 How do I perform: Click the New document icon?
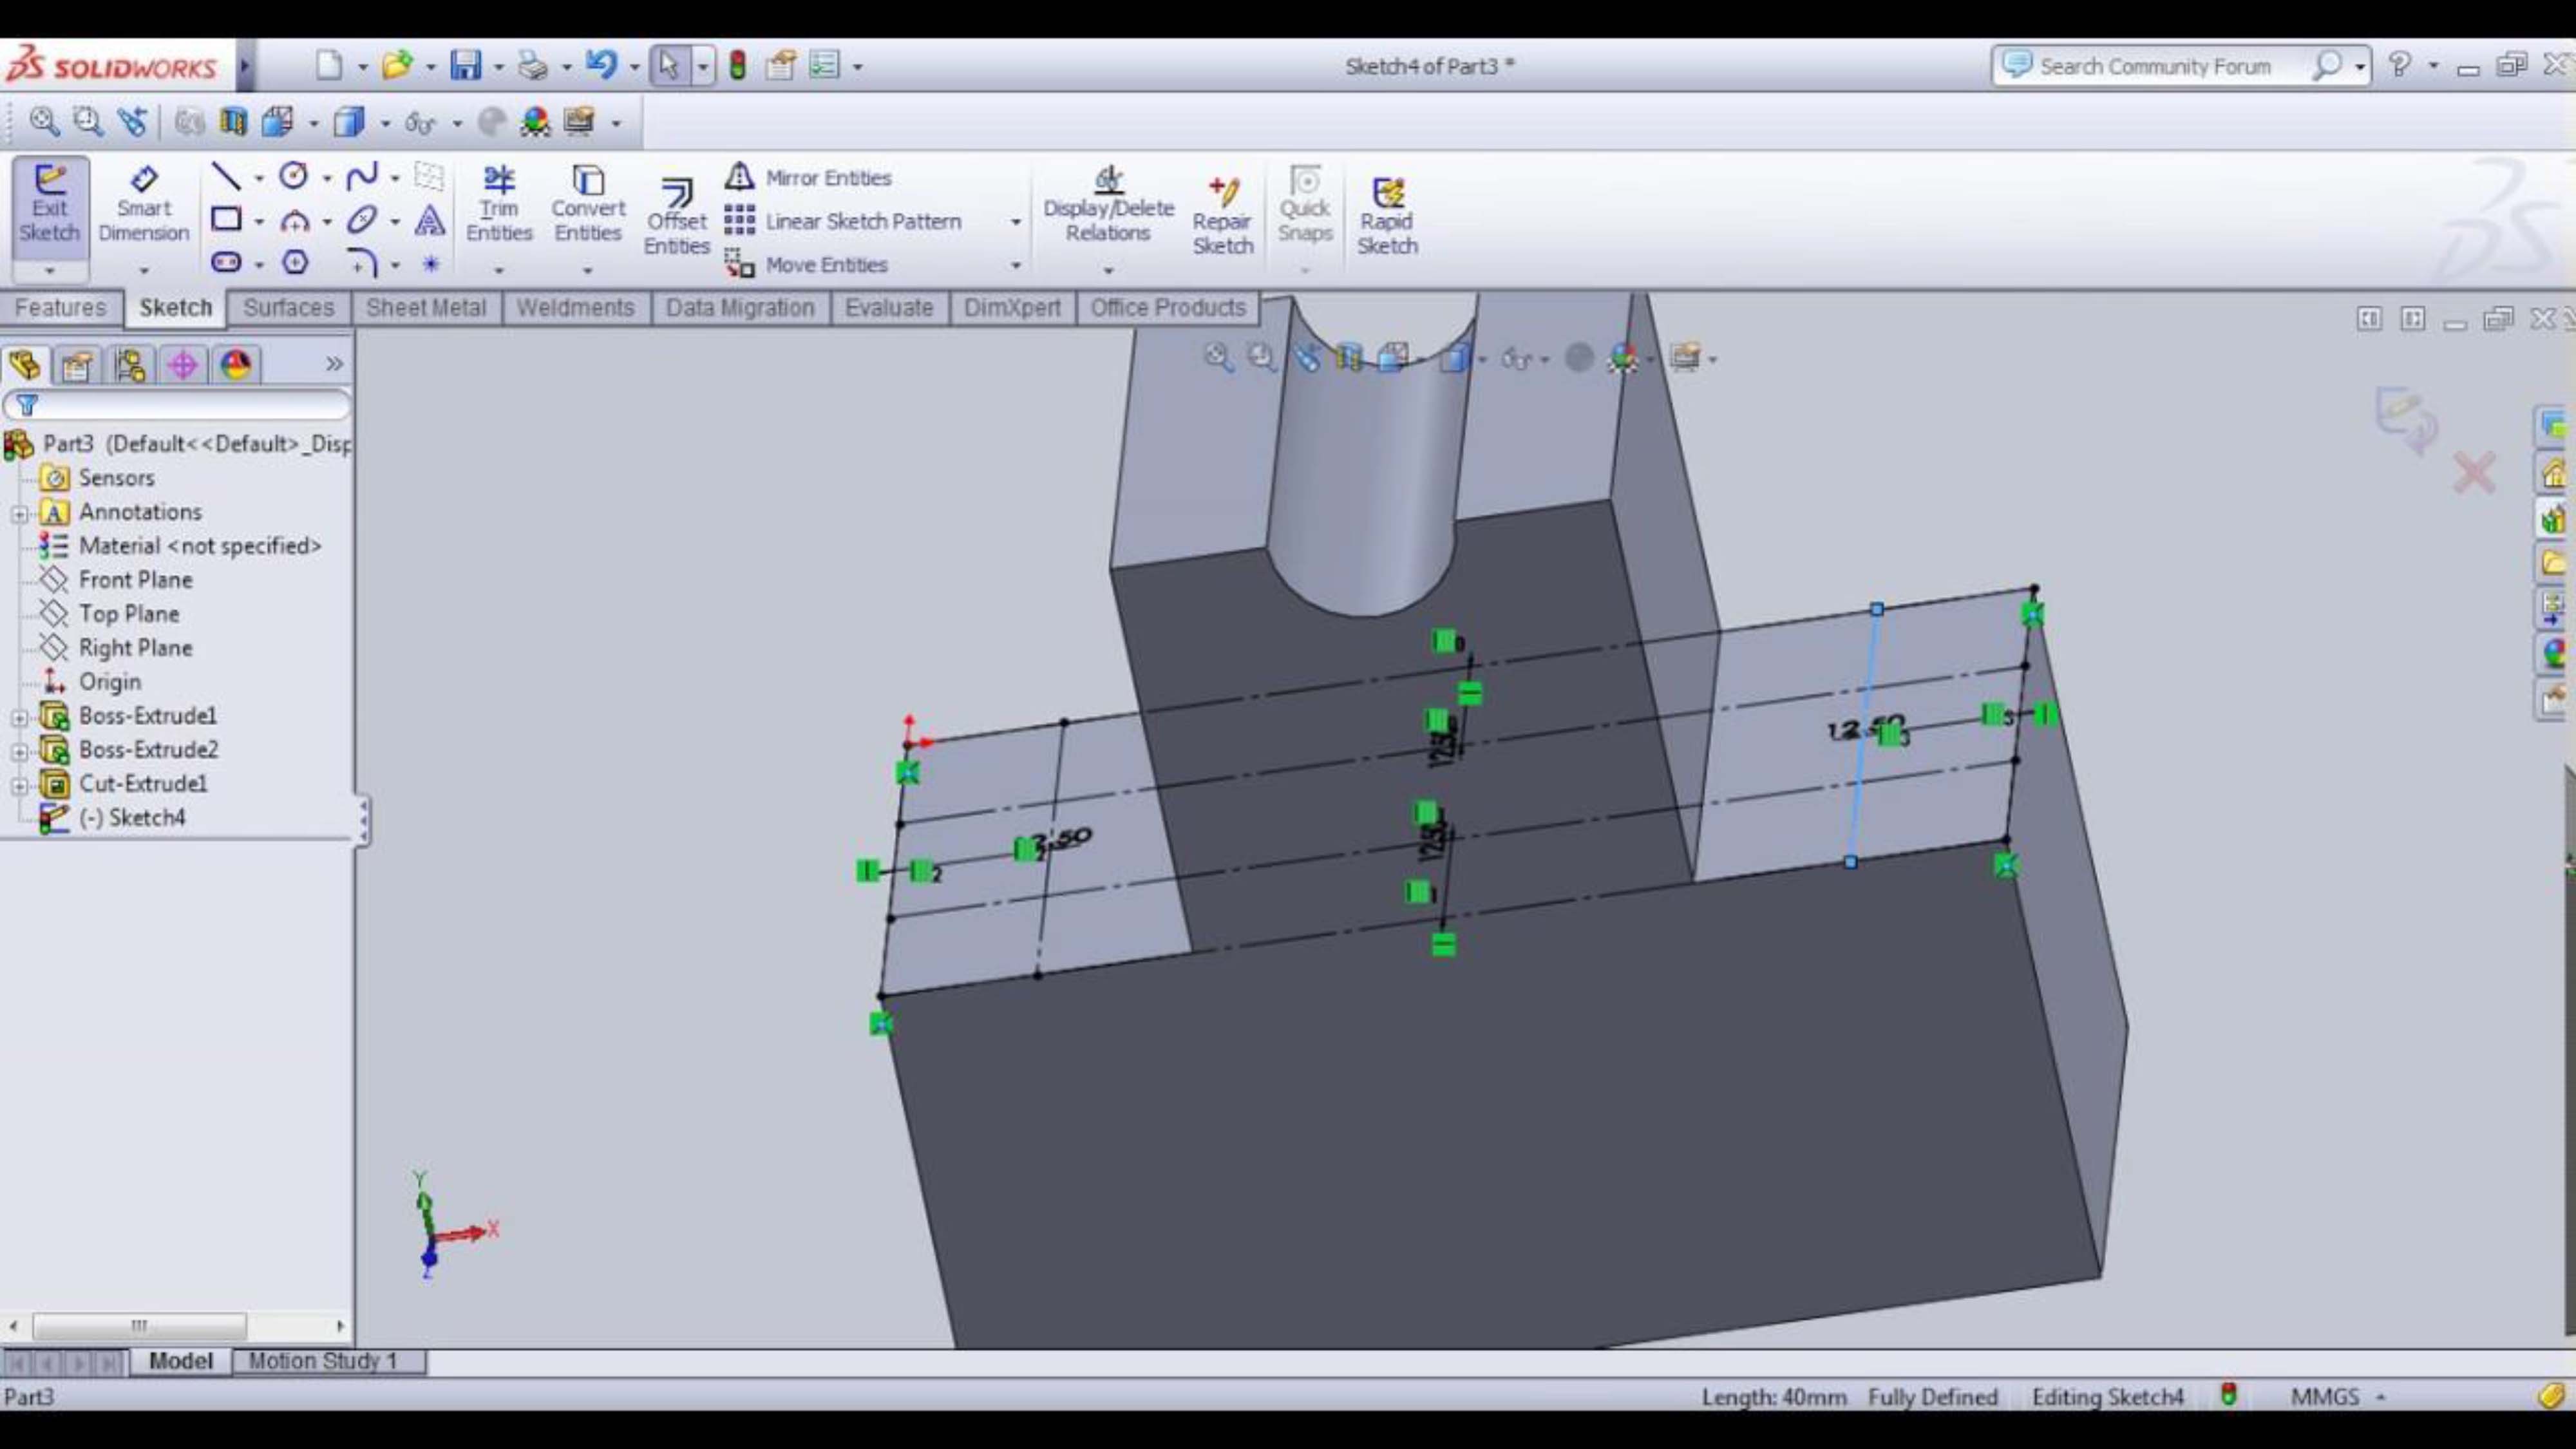click(x=328, y=66)
